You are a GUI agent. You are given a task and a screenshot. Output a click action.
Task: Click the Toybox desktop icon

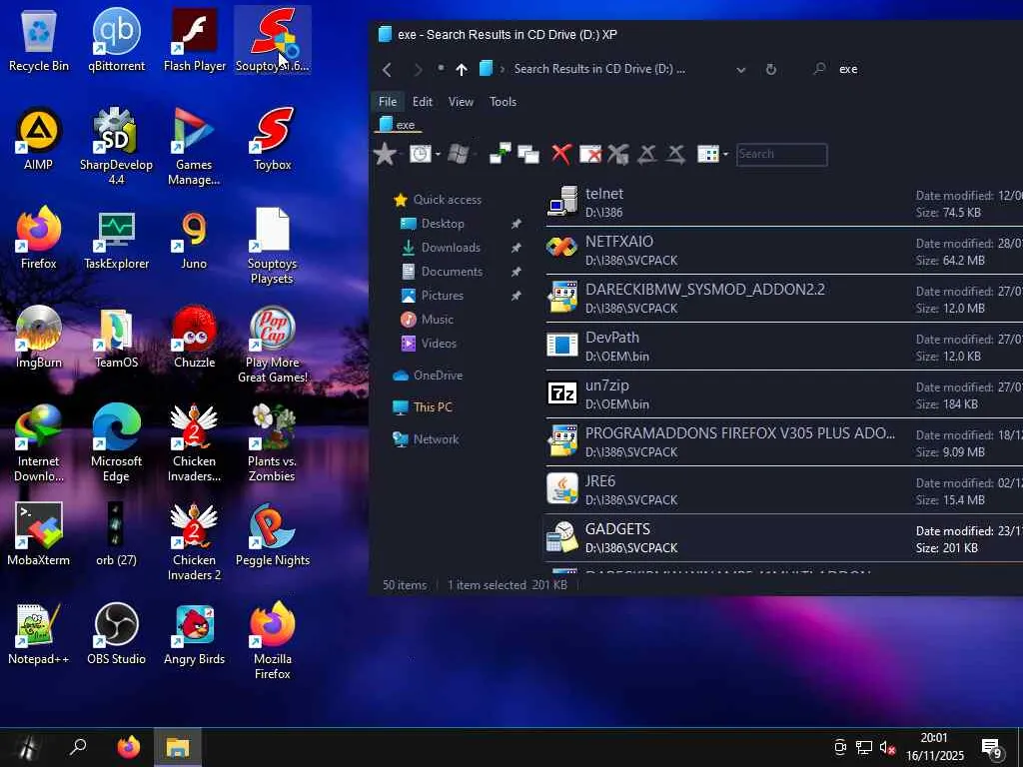(272, 140)
